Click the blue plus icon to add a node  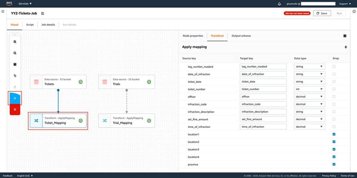pyautogui.click(x=14, y=98)
